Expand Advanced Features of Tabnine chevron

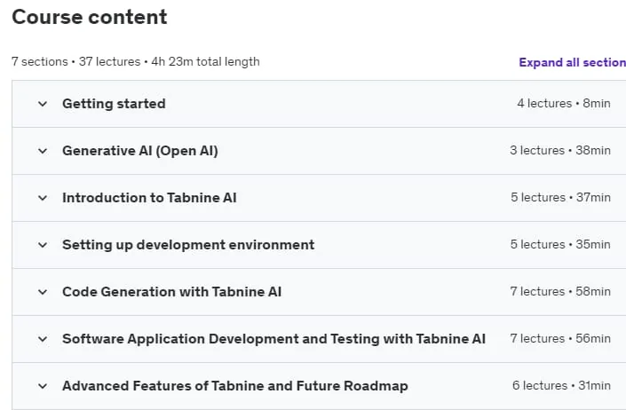(43, 386)
